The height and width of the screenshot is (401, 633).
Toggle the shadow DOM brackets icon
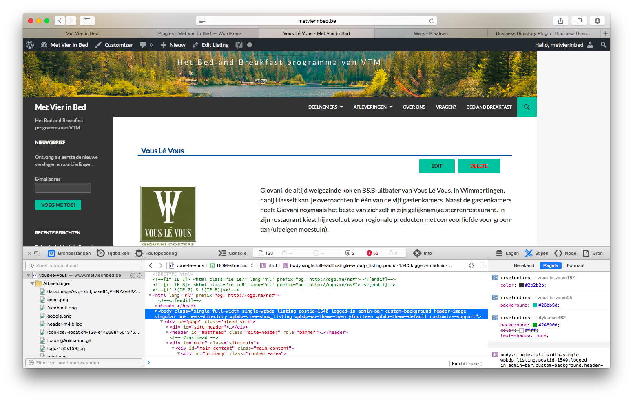point(471,265)
